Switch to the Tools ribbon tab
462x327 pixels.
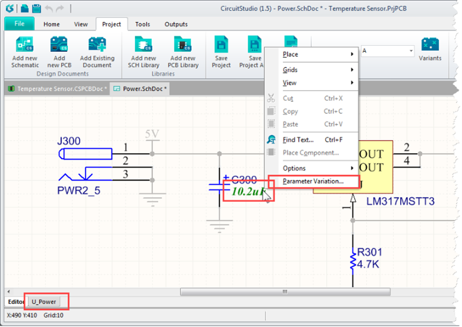(x=142, y=24)
